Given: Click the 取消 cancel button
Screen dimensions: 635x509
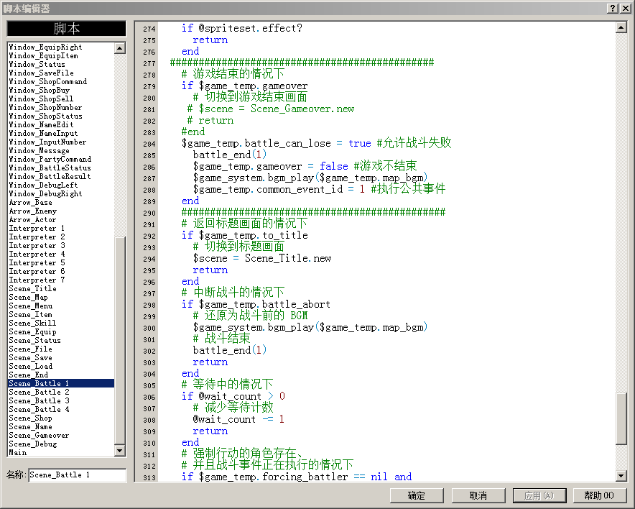Looking at the screenshot, I should [x=478, y=495].
